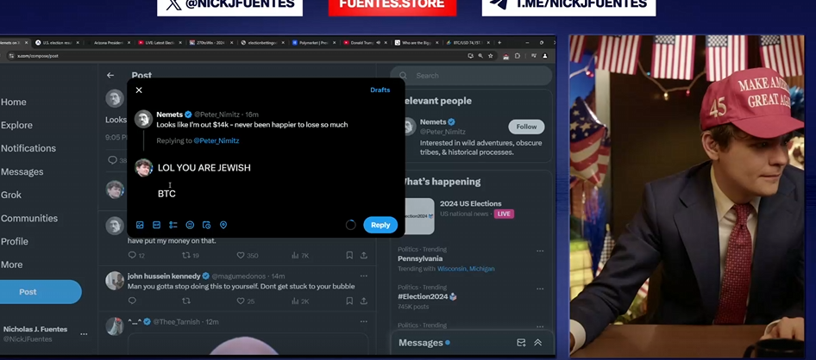Switch to 270toWin browser tab

click(x=210, y=42)
